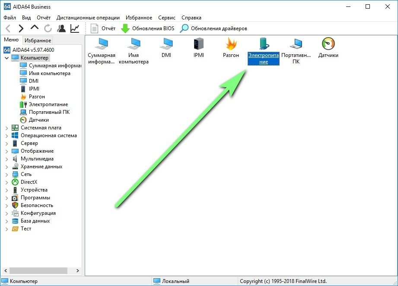398x286 pixels.
Task: Expand the DirectX node
Action: [7, 182]
